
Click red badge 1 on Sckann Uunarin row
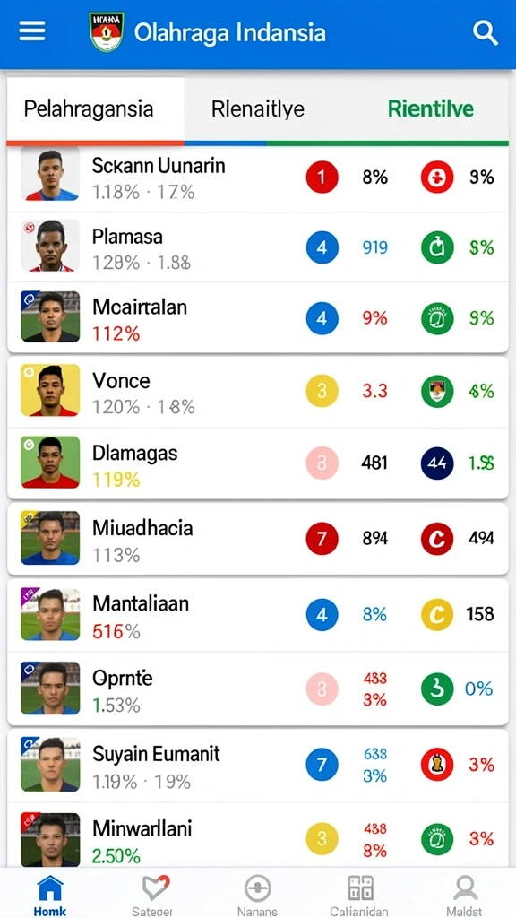coord(322,177)
